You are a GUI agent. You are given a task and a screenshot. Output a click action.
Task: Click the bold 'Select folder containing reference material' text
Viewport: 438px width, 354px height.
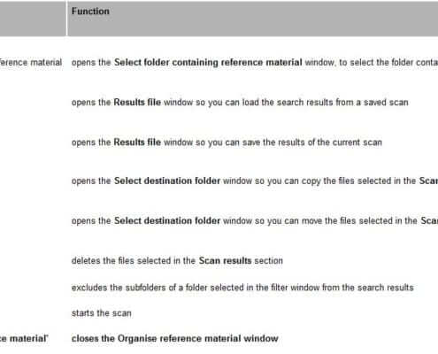(208, 63)
